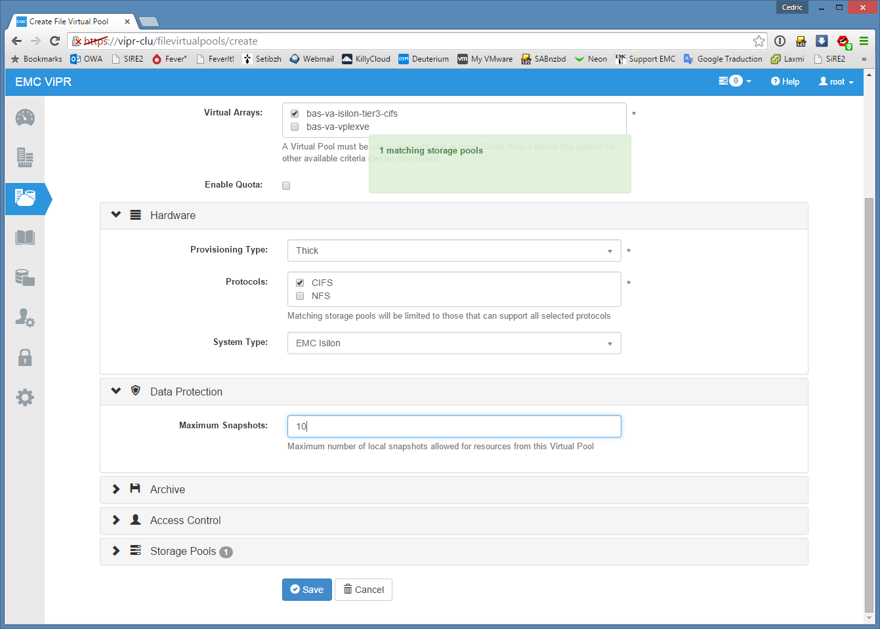Expand the Storage Pools section chevron
Screen dimensions: 880x629
116,550
